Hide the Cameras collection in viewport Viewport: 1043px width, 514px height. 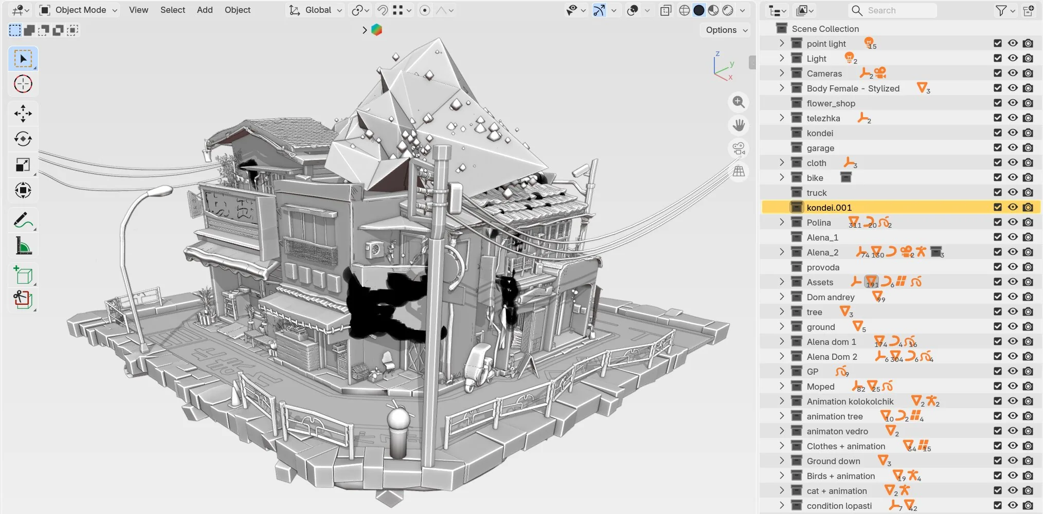[1013, 73]
